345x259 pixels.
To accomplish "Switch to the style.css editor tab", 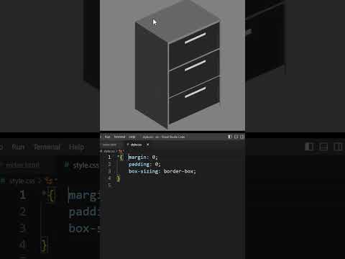I will (136, 145).
